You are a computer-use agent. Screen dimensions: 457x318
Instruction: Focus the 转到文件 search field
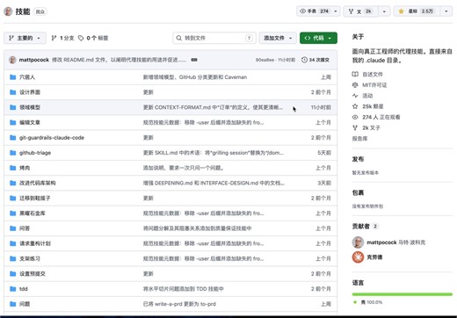214,38
